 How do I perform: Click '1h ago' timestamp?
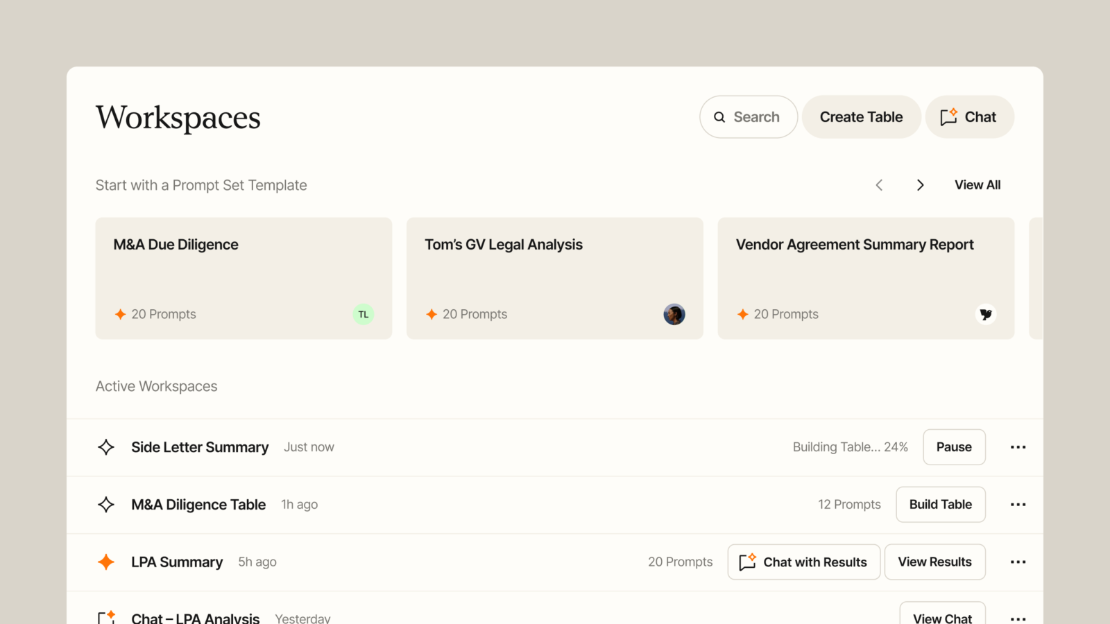tap(300, 505)
